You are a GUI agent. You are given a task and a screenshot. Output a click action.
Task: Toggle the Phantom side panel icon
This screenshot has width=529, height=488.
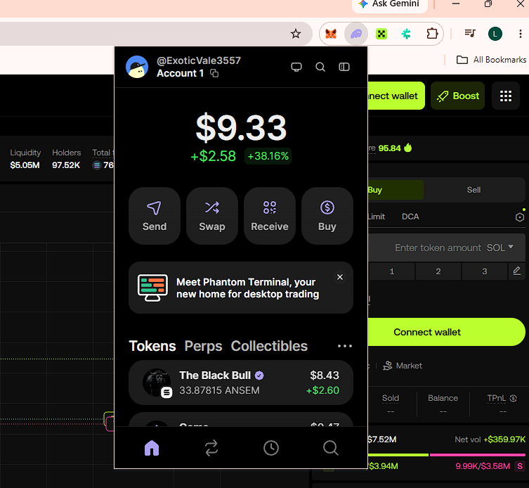[x=344, y=67]
